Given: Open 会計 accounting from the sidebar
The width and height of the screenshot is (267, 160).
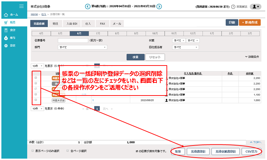Looking at the screenshot, I should pyautogui.click(x=6, y=30).
